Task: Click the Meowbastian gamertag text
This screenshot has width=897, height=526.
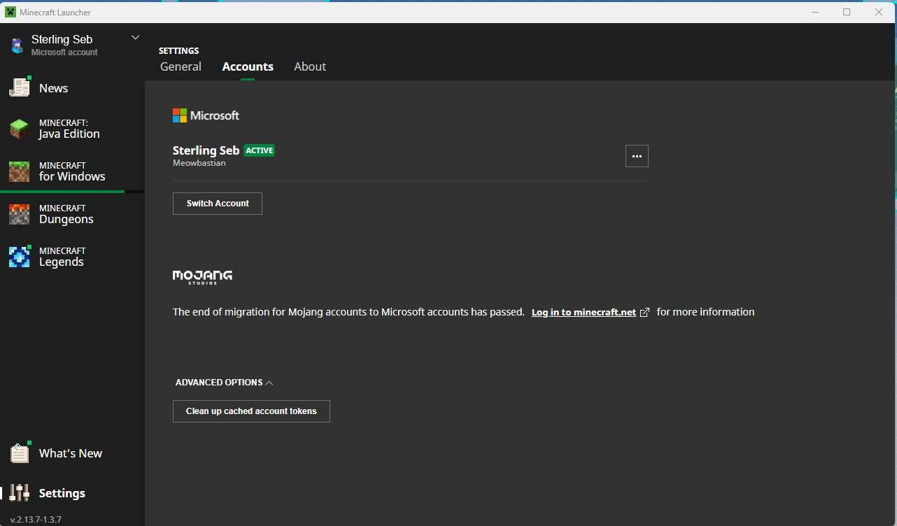Action: (199, 163)
